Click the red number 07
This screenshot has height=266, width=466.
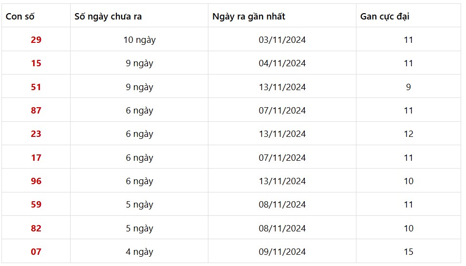(36, 252)
